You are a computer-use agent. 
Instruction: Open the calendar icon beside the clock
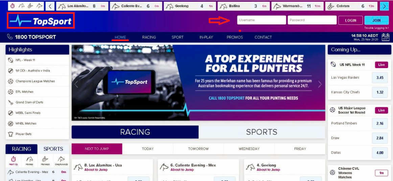pyautogui.click(x=386, y=37)
